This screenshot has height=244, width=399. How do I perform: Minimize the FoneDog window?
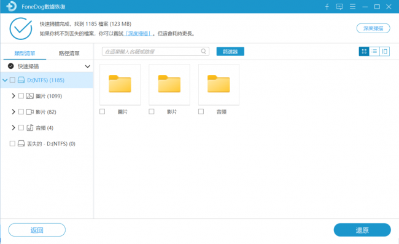(x=365, y=7)
